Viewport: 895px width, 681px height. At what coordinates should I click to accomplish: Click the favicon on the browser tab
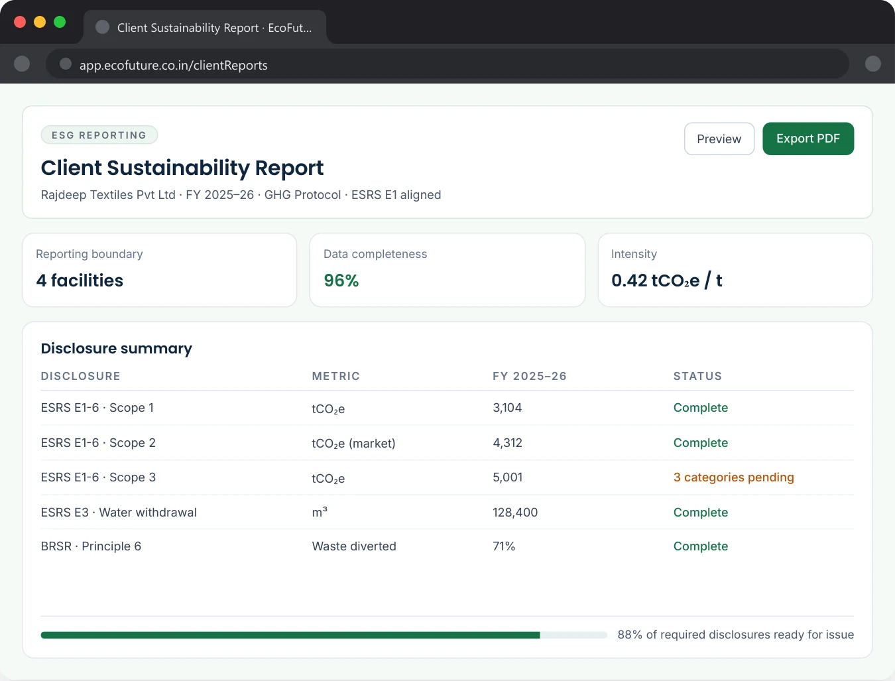102,27
